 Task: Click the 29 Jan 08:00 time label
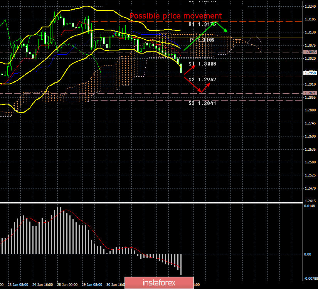click(x=92, y=284)
